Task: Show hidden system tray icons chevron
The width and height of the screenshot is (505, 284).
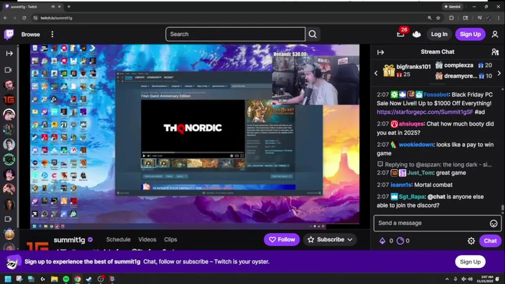Action: pos(447,279)
